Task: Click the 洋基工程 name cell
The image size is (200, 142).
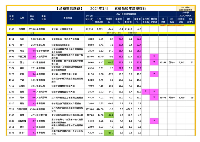Action: (22, 56)
